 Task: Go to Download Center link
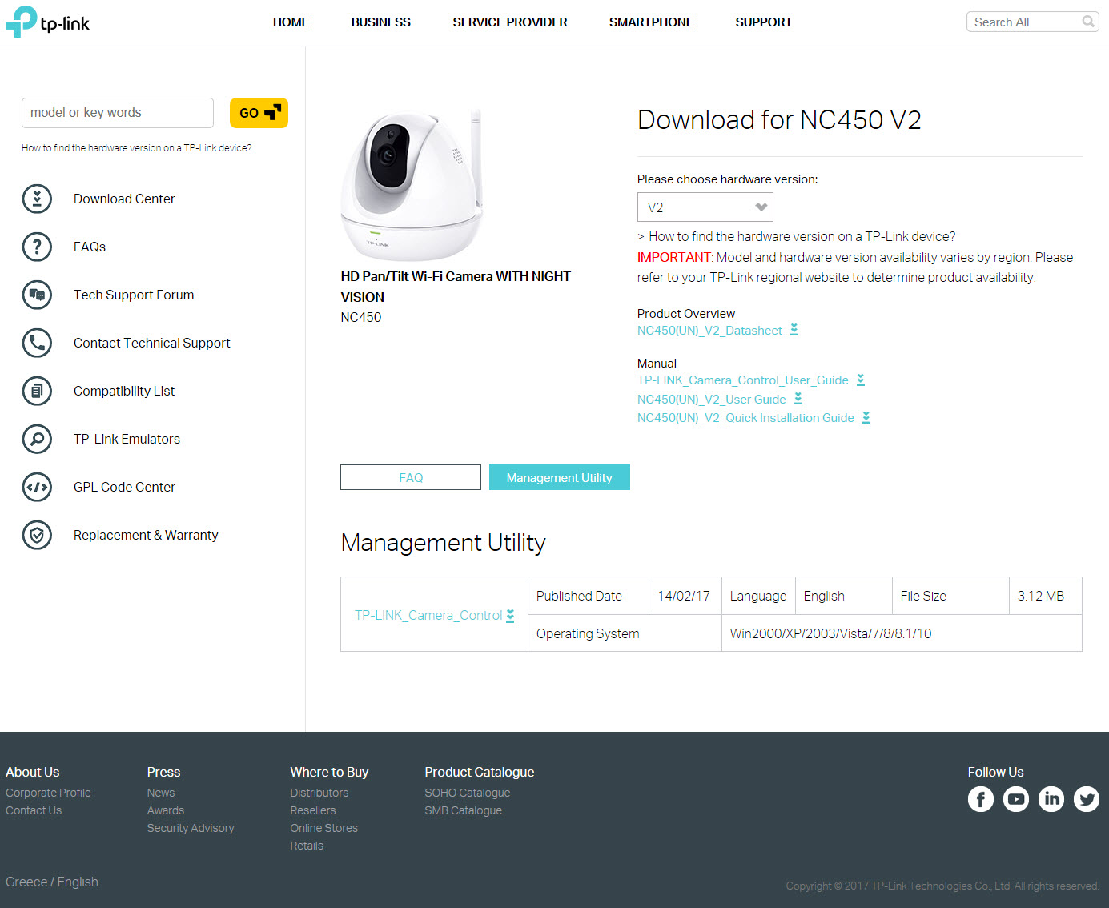124,199
